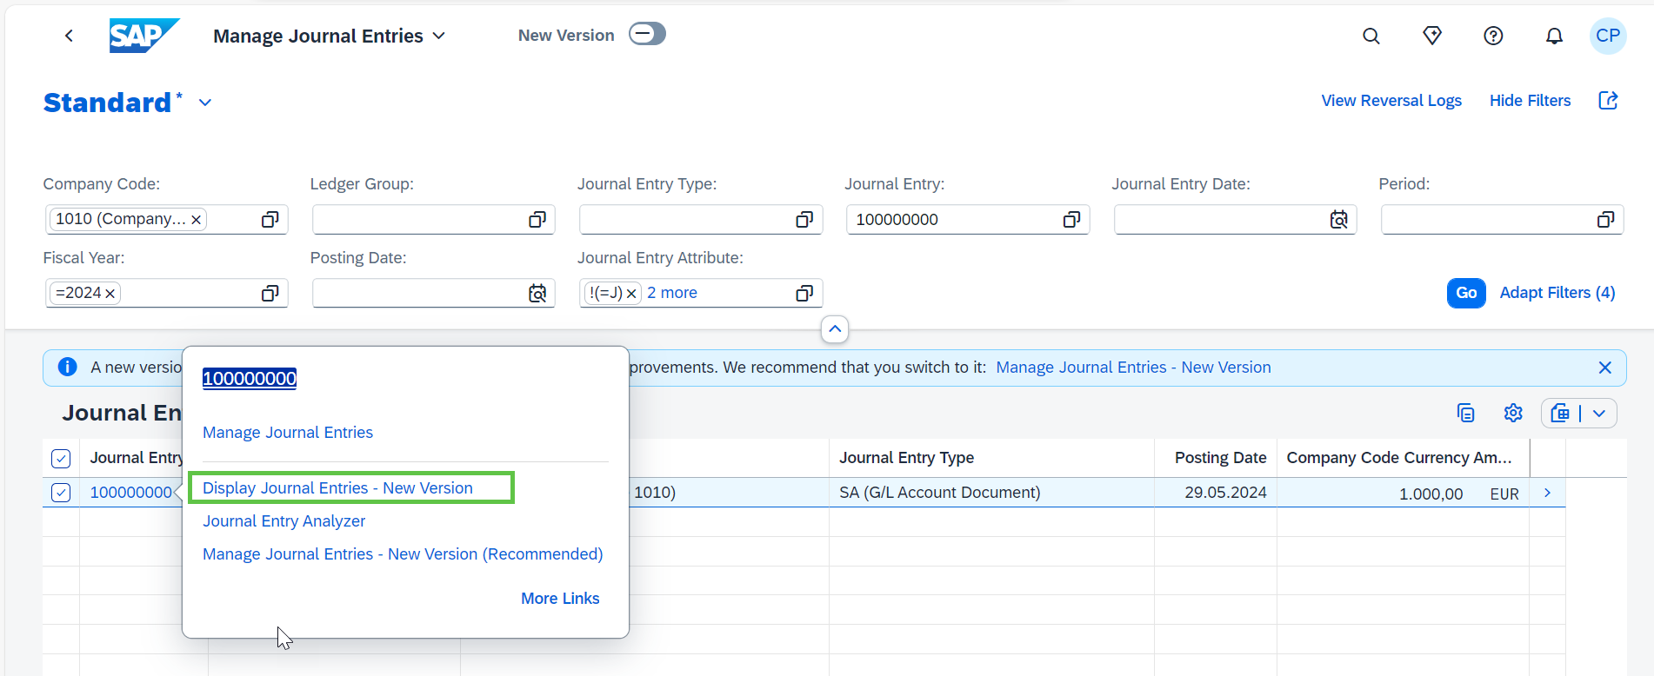This screenshot has width=1654, height=676.
Task: Remove the 1010 Company token
Action: (x=197, y=220)
